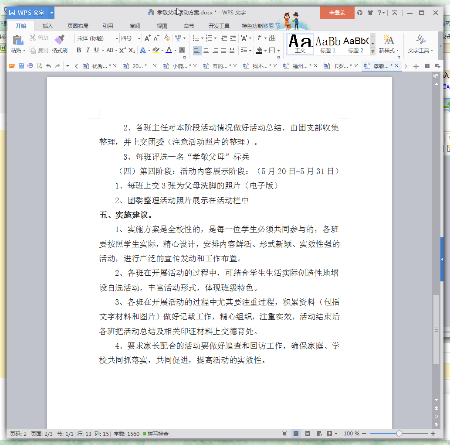Click the Save icon in quick toolbar
450x445 pixels.
coord(21,66)
